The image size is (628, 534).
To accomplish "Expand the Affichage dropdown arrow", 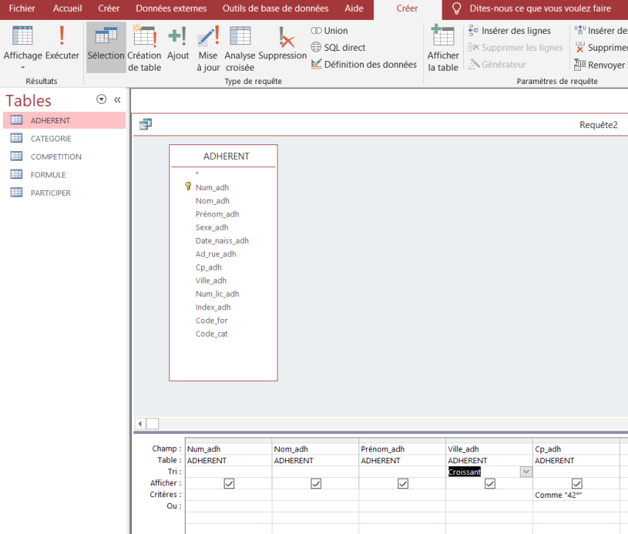I will (22, 67).
